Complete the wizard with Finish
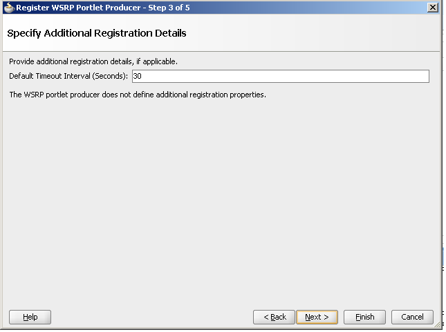446x332 pixels. click(364, 317)
